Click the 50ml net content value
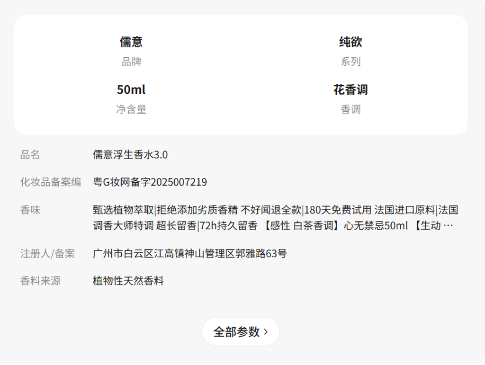485x365 pixels. 131,89
